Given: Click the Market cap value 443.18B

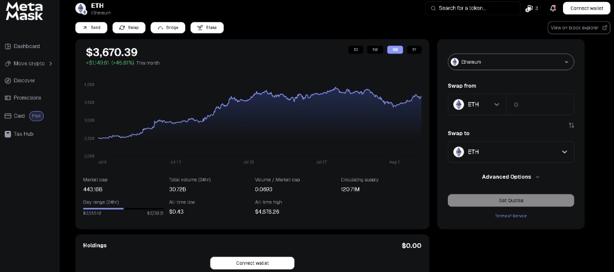Looking at the screenshot, I should [x=93, y=190].
